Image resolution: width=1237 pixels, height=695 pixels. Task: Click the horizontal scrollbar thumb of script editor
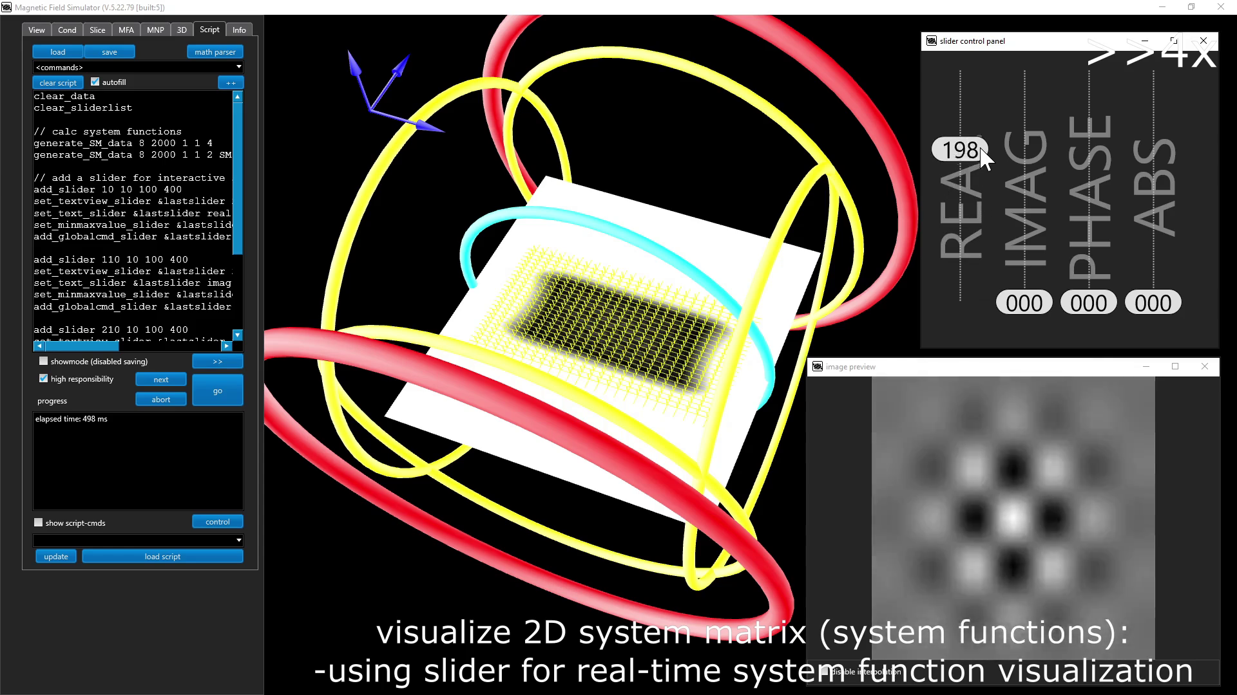(81, 346)
